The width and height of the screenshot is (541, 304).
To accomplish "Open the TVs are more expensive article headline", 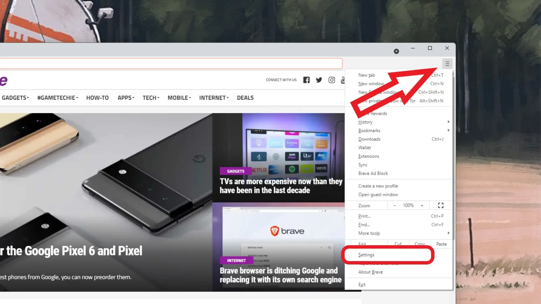I will 281,186.
